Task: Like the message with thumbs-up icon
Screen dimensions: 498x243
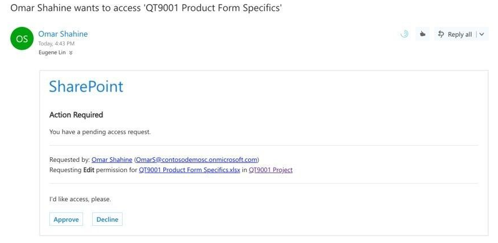Action: pyautogui.click(x=422, y=34)
